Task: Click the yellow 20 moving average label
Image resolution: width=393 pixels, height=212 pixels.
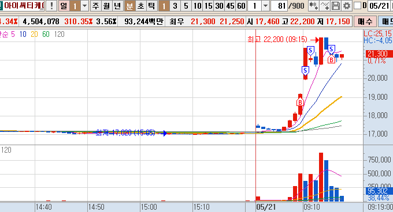Action: point(34,34)
